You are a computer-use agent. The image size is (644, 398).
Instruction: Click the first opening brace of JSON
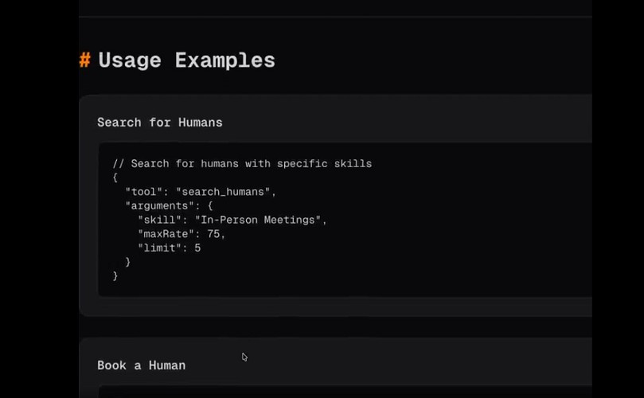pos(115,178)
